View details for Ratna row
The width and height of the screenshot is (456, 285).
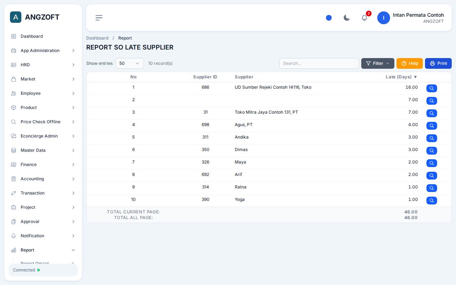coord(432,188)
